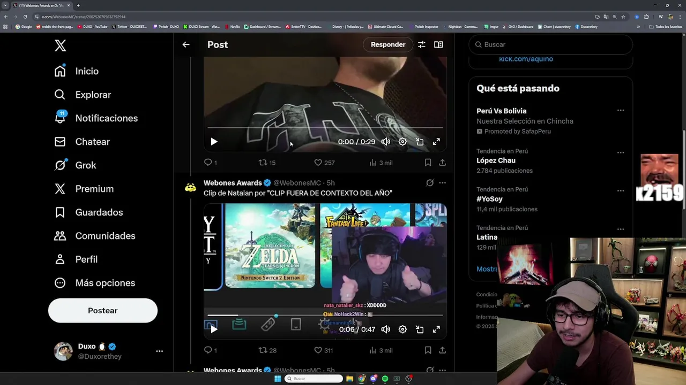Open Chatear messages

click(82, 142)
